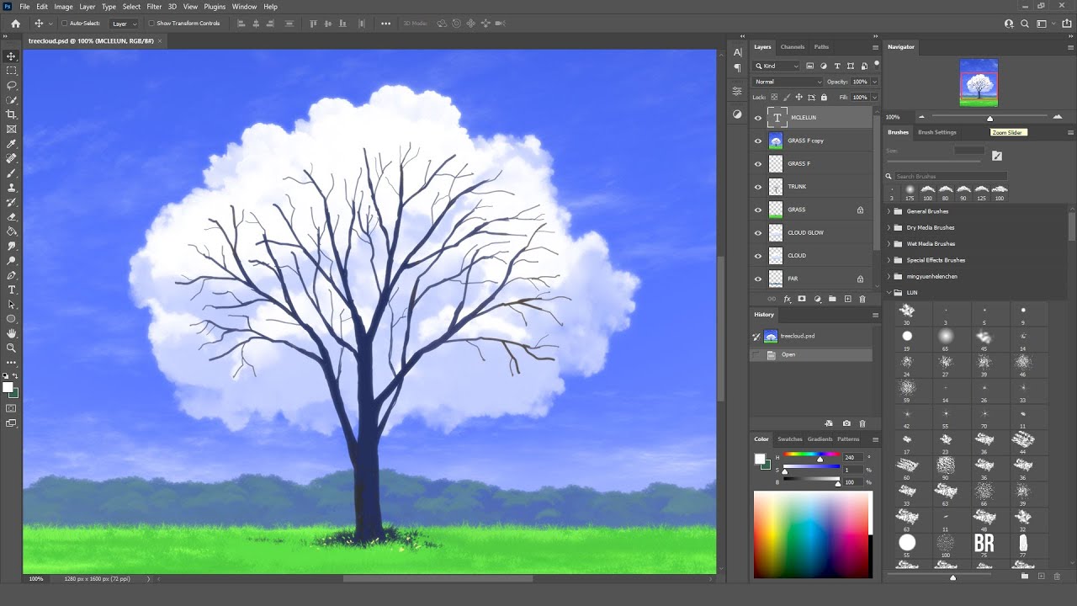Toggle visibility of CLOUD GLOW layer
Screen dimensions: 1077x606
[x=758, y=232]
